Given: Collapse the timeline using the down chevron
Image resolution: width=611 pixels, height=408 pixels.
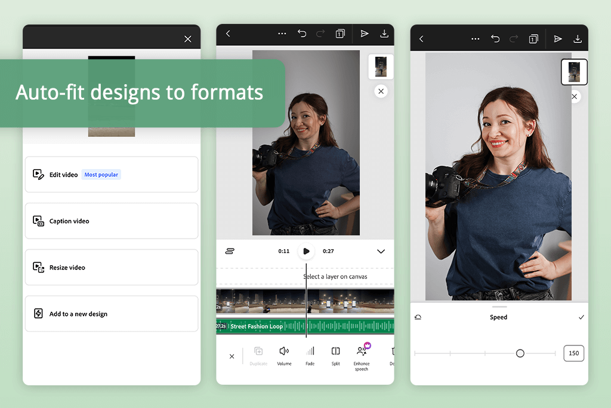Looking at the screenshot, I should pyautogui.click(x=381, y=251).
